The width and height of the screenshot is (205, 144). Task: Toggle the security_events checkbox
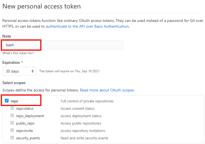12,138
